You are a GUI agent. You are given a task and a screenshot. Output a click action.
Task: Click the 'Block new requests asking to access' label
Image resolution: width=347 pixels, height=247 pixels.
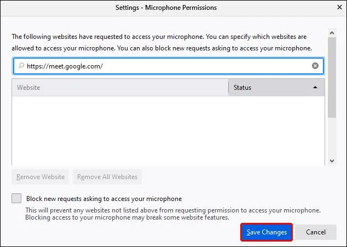coord(104,199)
